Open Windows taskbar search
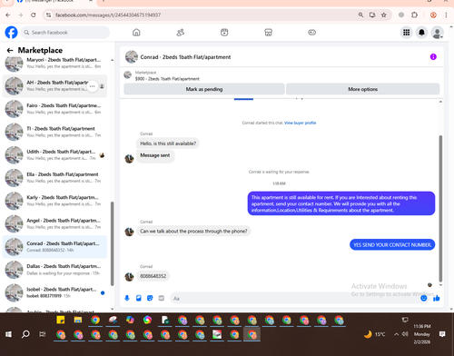Screen dimensions: 454x356 25,334
